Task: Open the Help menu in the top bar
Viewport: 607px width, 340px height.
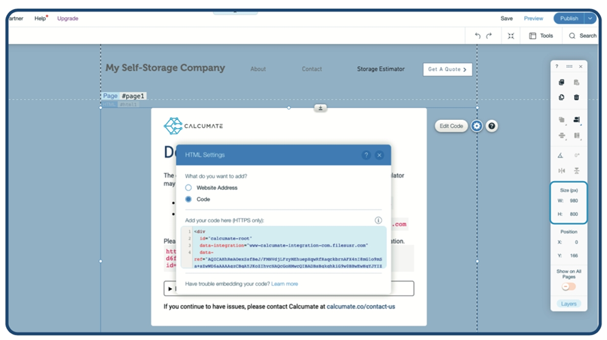Action: (40, 19)
